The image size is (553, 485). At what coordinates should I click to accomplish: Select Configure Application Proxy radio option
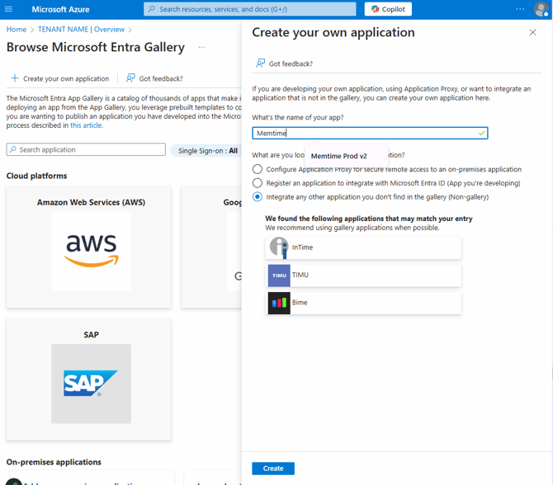pyautogui.click(x=258, y=169)
